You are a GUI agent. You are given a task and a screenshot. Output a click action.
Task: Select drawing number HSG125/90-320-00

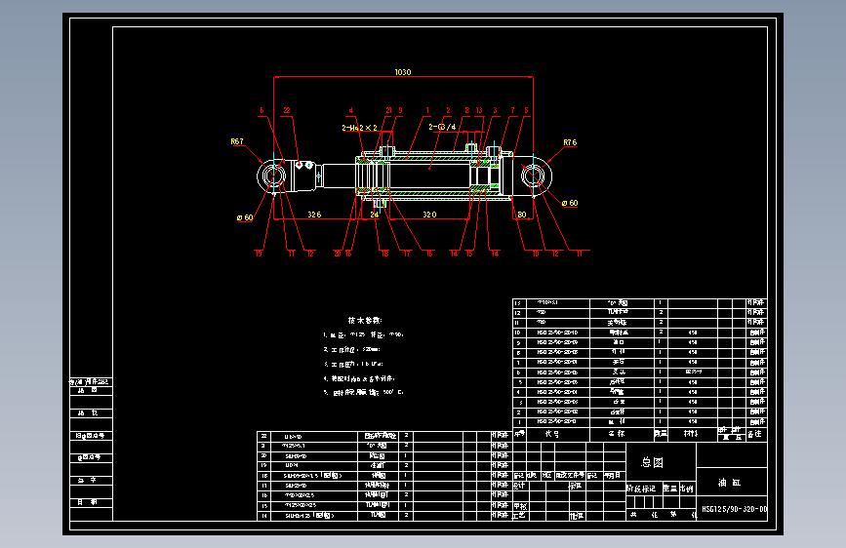click(x=735, y=509)
